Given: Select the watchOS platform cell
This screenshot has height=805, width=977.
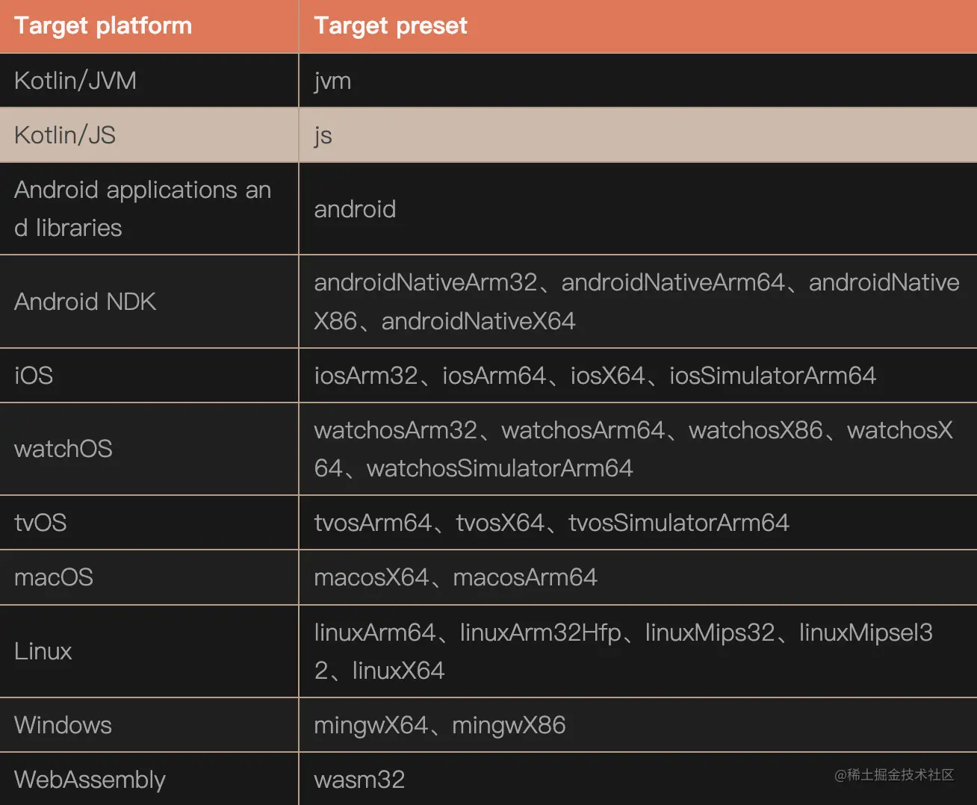Looking at the screenshot, I should tap(63, 449).
